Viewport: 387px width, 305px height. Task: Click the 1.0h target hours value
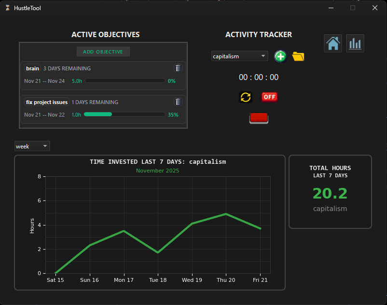[x=76, y=115]
